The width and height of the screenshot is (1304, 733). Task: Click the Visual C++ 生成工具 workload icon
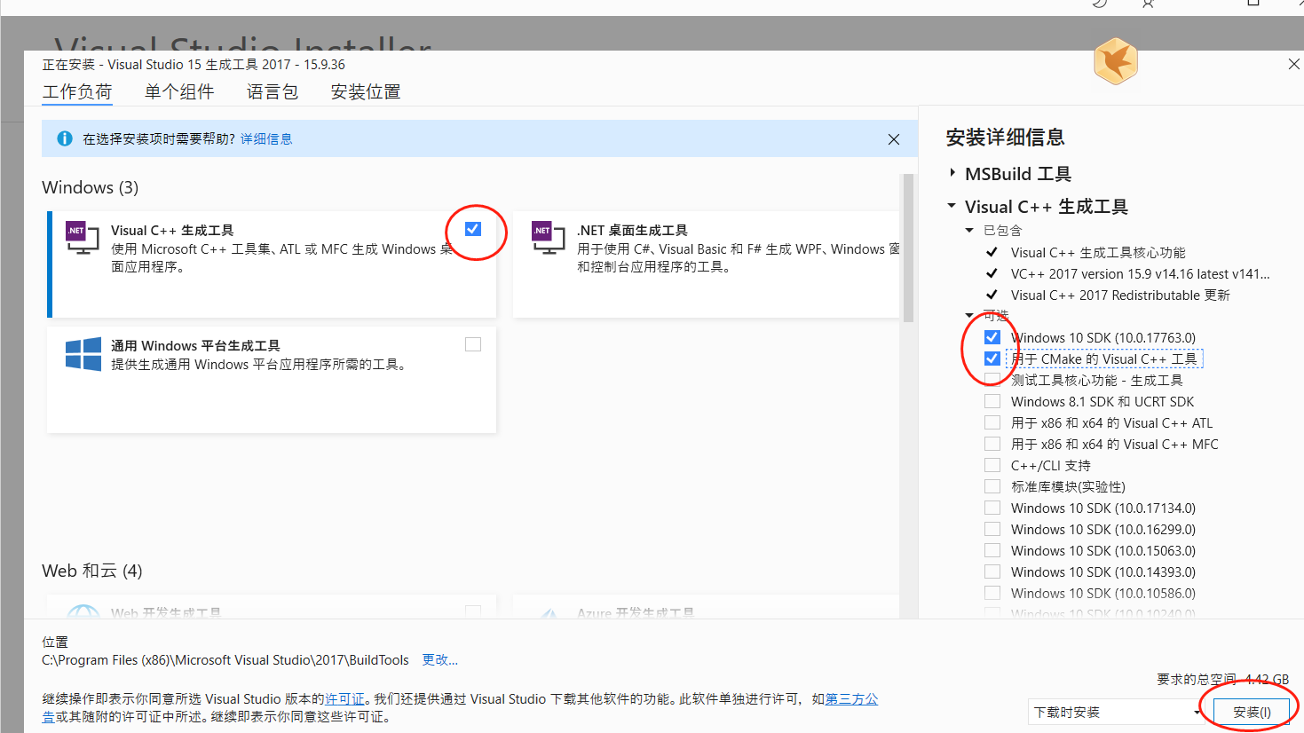81,238
